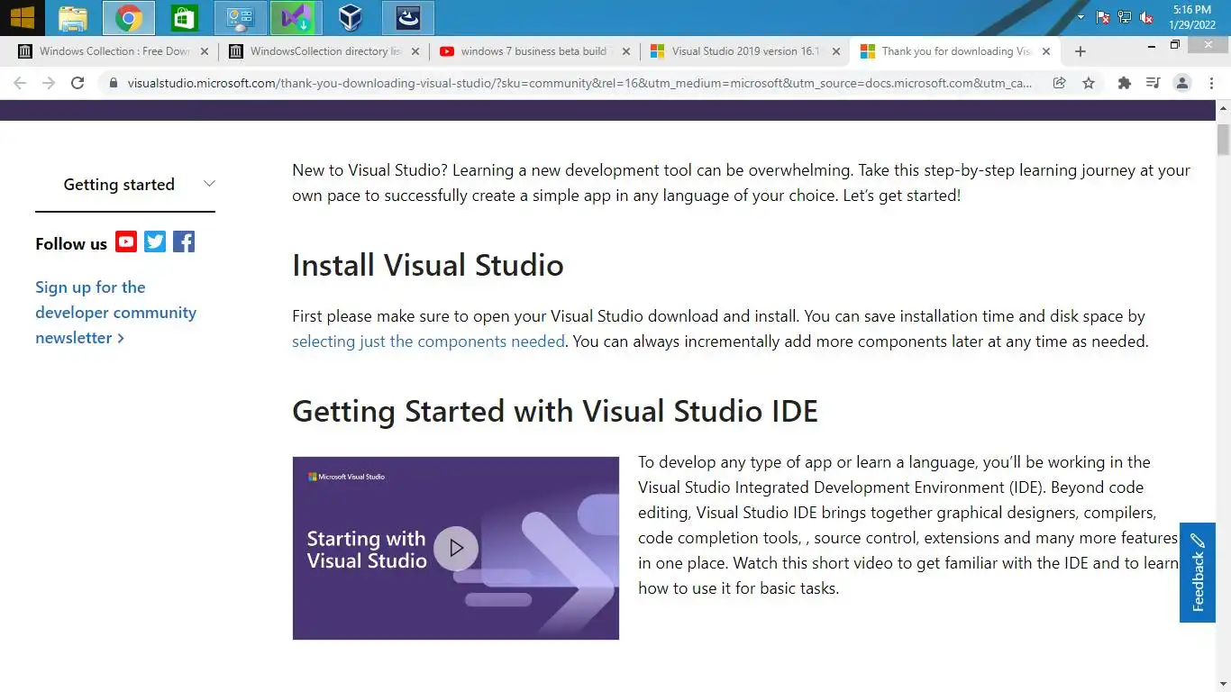
Task: Open the Chrome profile avatar
Action: (x=1182, y=83)
